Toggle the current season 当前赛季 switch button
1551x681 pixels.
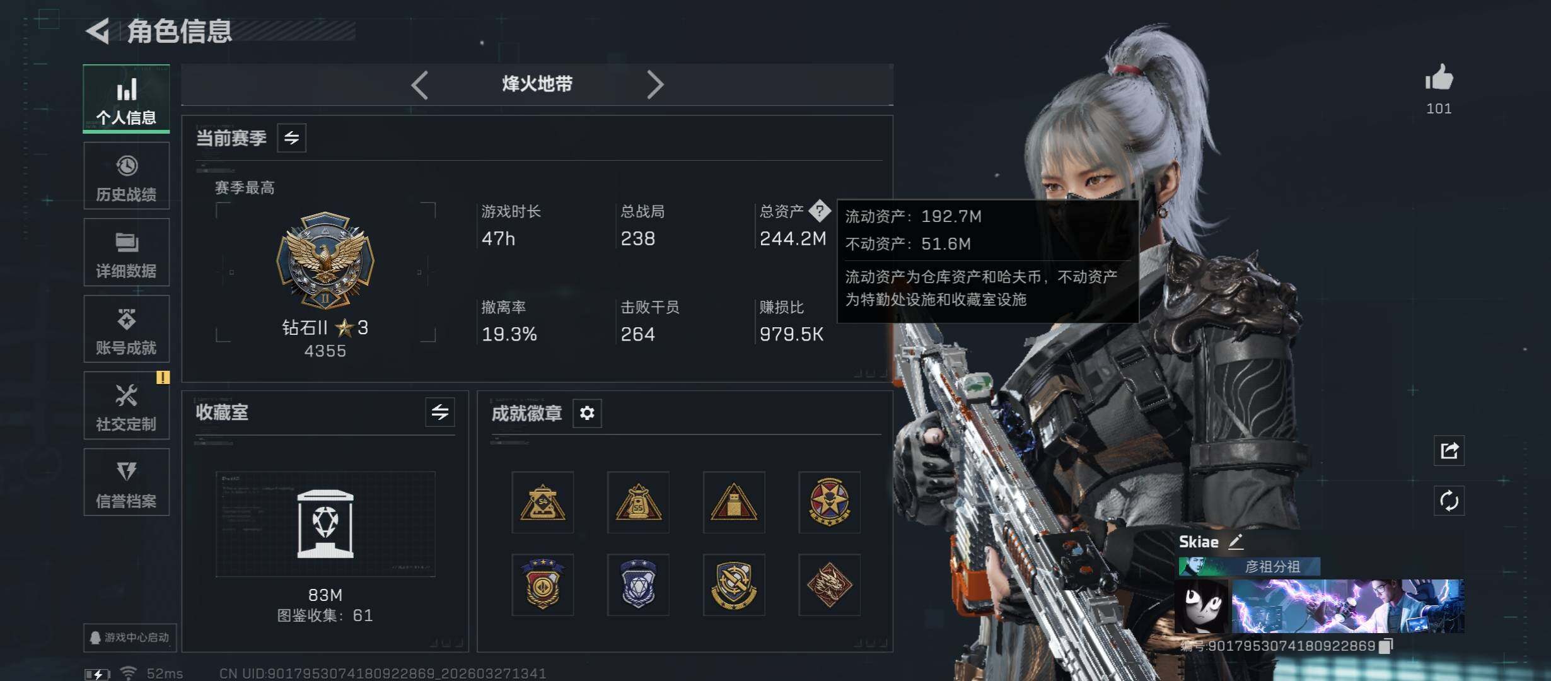tap(292, 137)
